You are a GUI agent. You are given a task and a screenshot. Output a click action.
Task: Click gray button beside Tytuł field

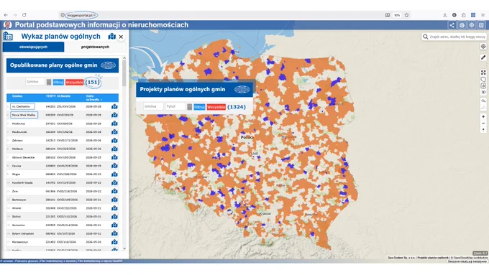point(190,107)
